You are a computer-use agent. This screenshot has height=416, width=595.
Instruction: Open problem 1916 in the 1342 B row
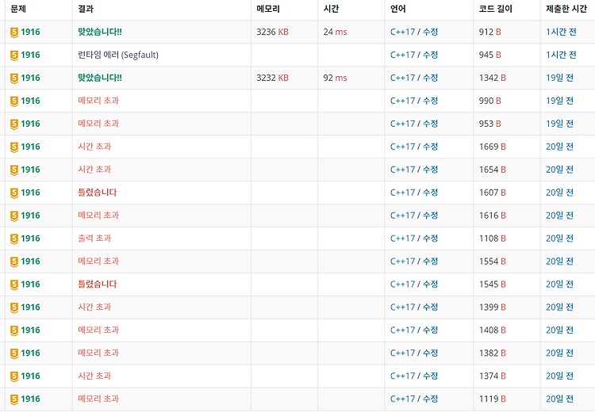coord(30,78)
